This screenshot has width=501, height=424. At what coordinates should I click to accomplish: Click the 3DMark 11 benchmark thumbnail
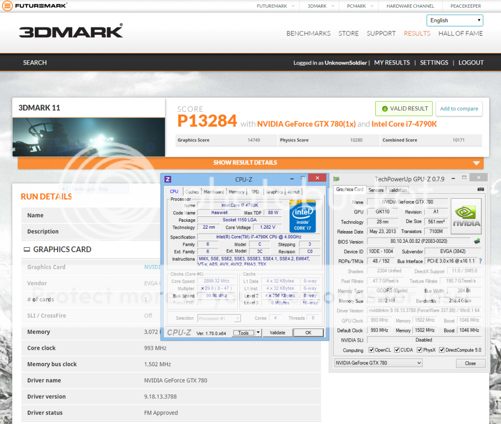(x=89, y=137)
